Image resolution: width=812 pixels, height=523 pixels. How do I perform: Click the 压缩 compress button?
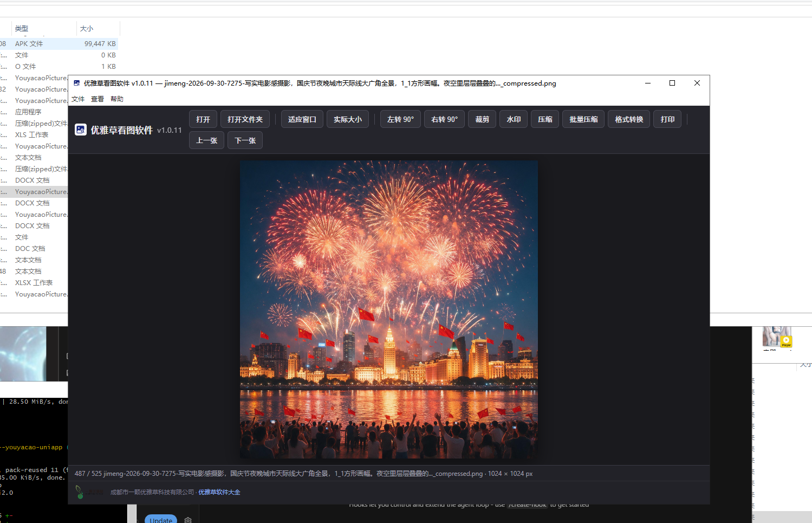coord(545,119)
